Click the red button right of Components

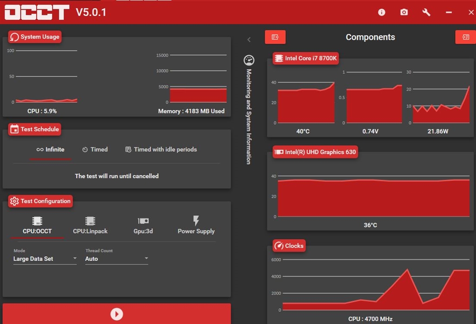pos(466,37)
